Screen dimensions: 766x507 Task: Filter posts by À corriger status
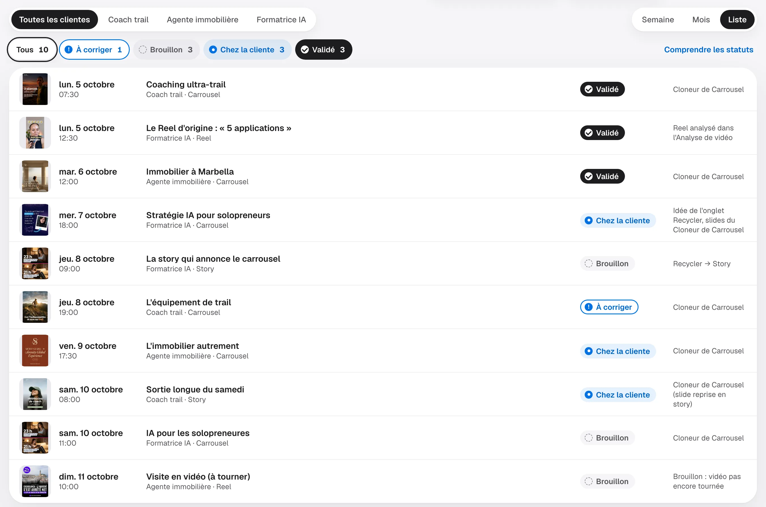pyautogui.click(x=94, y=50)
